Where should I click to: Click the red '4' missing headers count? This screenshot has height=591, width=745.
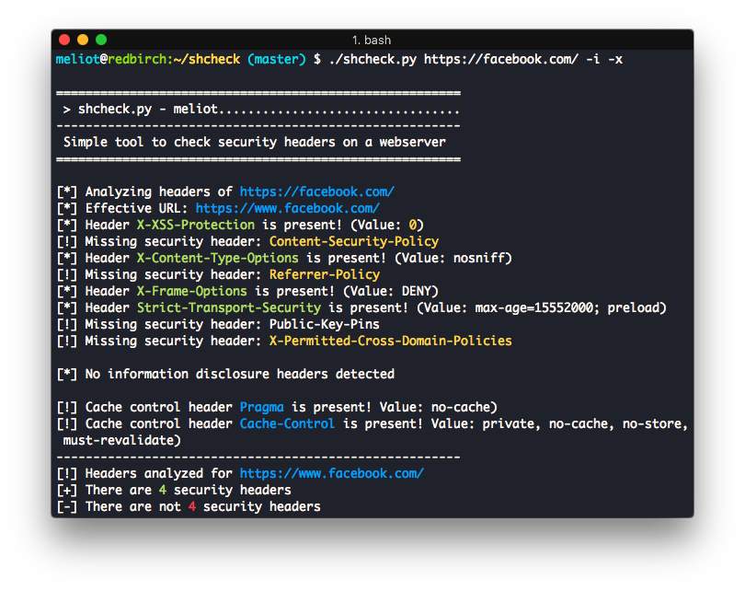coord(192,507)
